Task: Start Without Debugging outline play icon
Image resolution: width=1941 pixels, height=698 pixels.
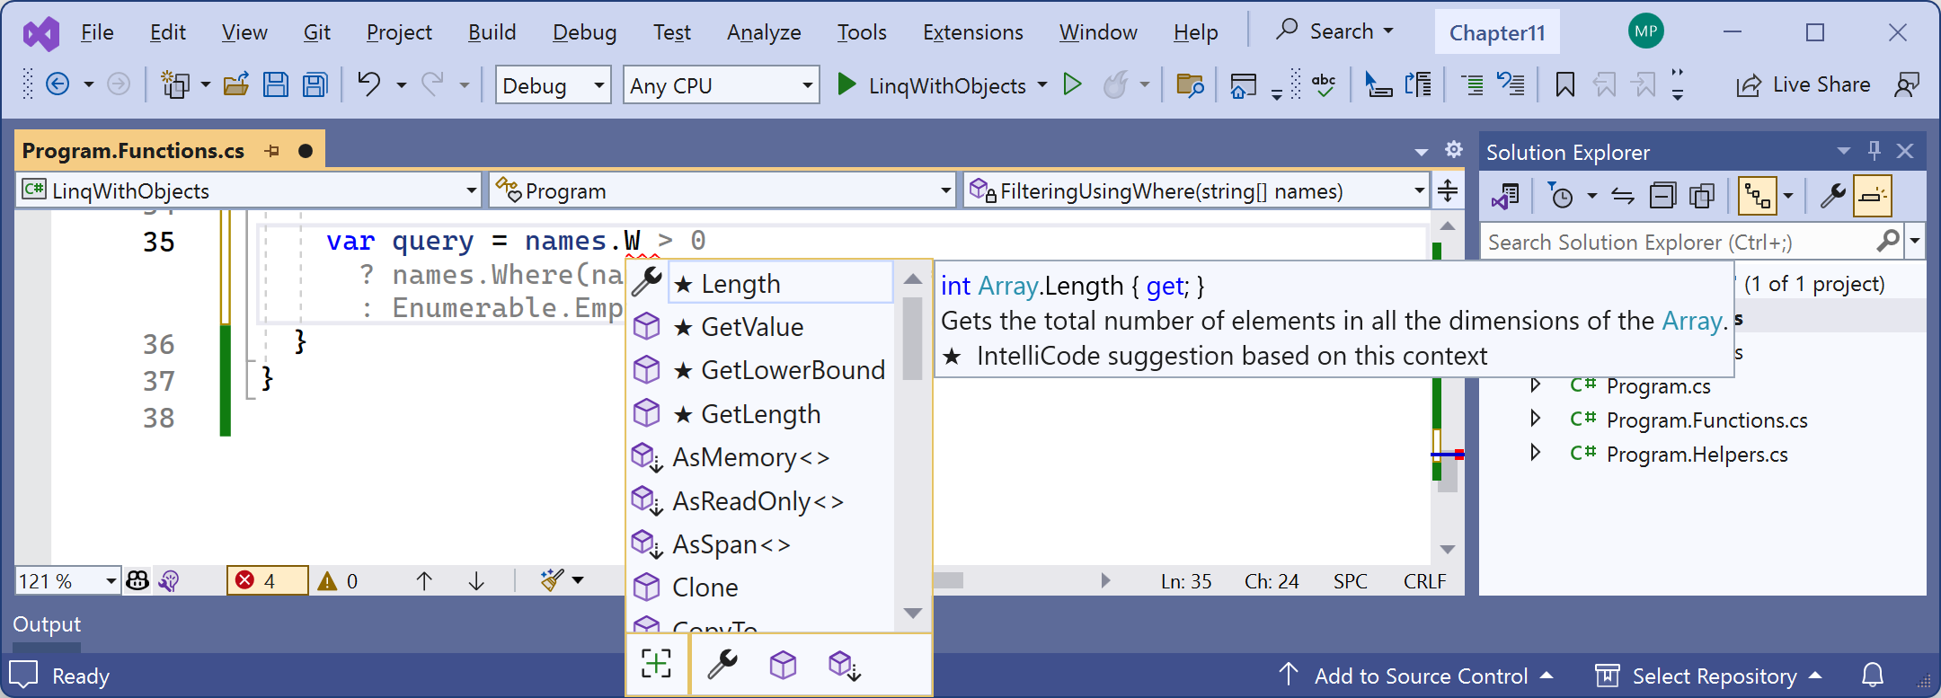Action: [x=1072, y=84]
